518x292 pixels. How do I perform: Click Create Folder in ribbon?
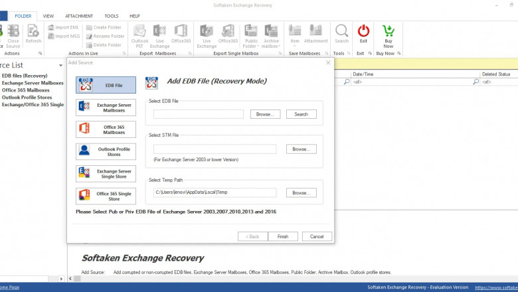[x=104, y=27]
